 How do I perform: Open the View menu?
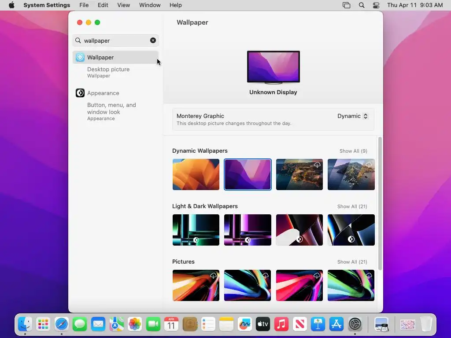click(123, 5)
